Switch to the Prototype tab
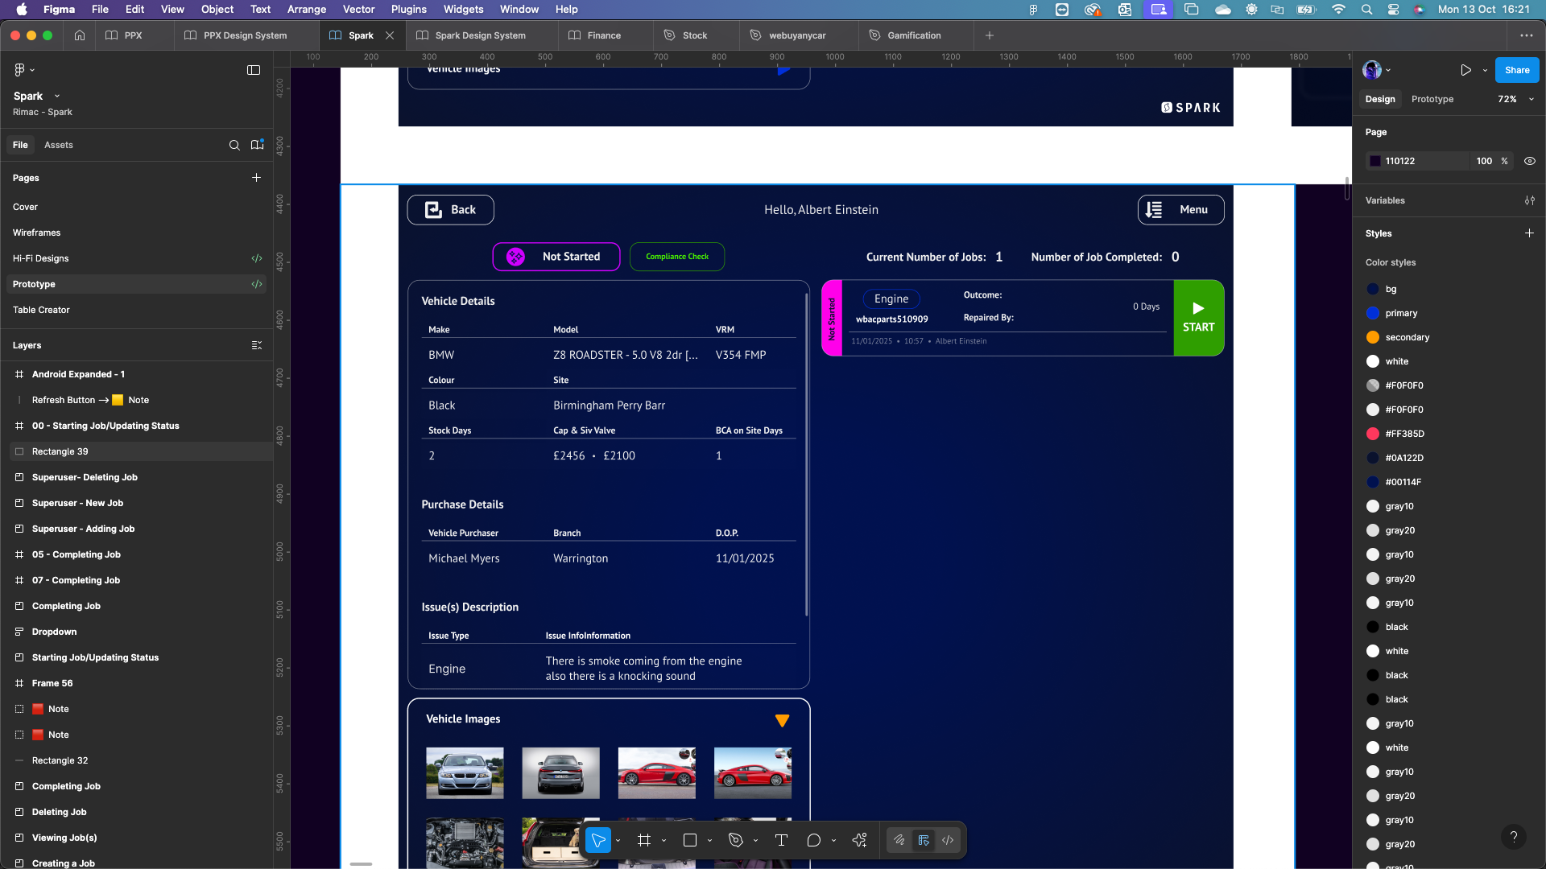The width and height of the screenshot is (1546, 869). (x=1432, y=99)
